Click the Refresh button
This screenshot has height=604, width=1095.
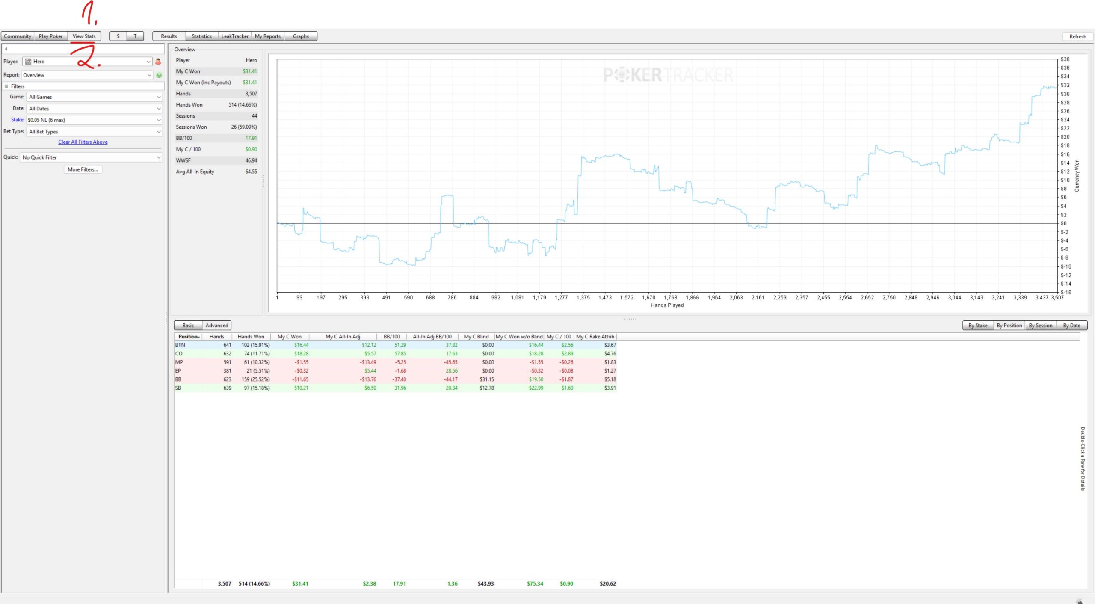(x=1078, y=37)
